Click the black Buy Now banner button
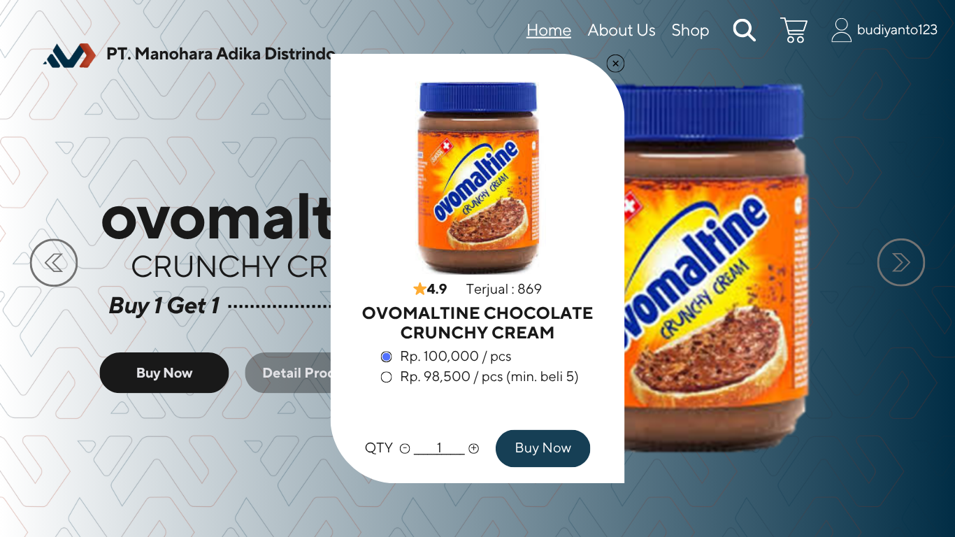 pyautogui.click(x=164, y=373)
